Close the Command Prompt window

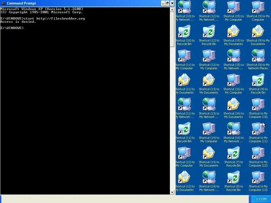tap(172, 3)
